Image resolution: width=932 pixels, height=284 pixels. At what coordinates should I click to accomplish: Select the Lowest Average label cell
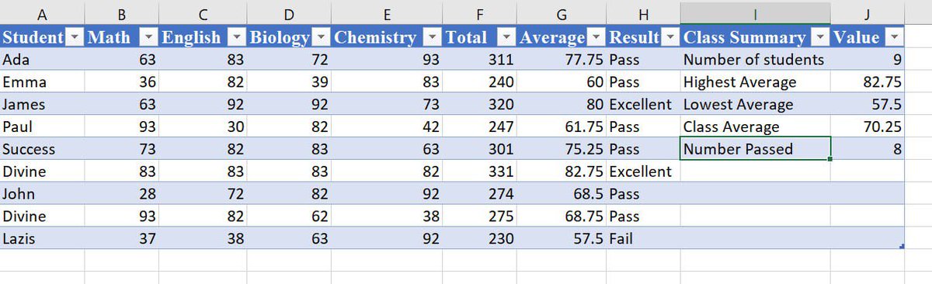755,104
